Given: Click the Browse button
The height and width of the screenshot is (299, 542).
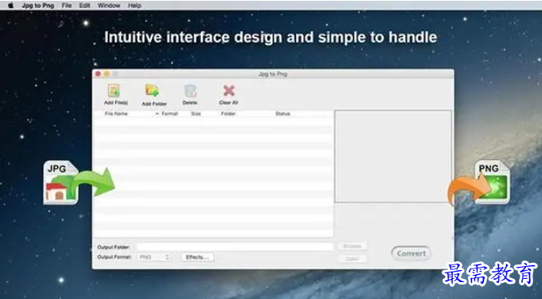Looking at the screenshot, I should 352,247.
